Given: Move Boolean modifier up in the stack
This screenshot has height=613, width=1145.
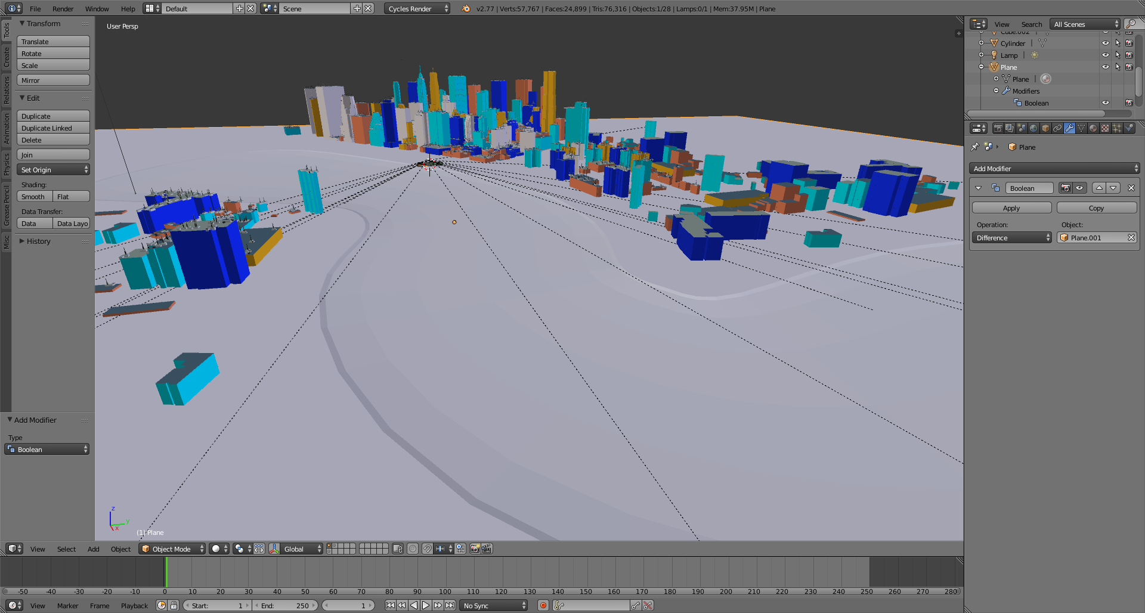Looking at the screenshot, I should (1099, 188).
